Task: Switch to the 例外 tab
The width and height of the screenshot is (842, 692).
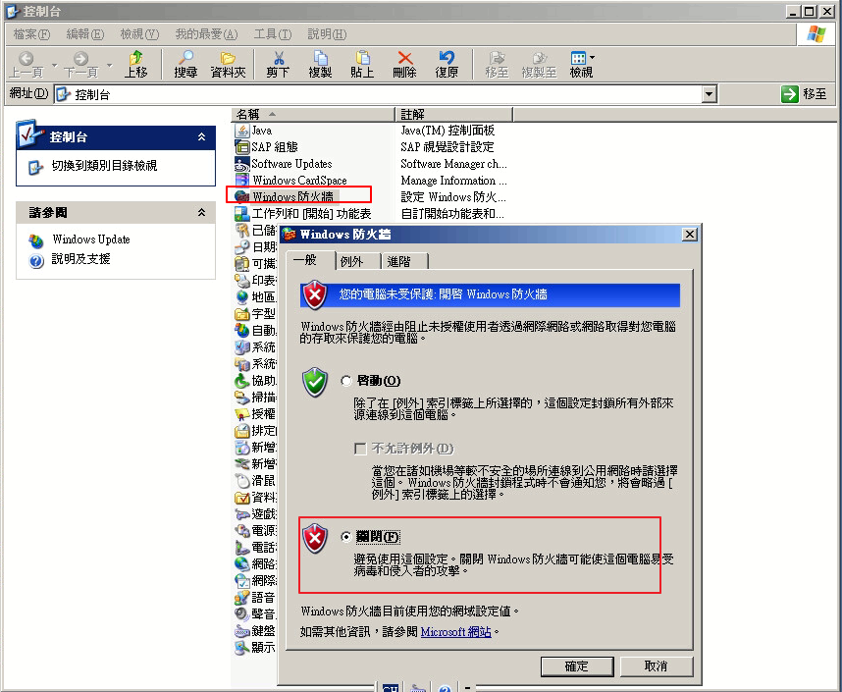Action: (357, 262)
